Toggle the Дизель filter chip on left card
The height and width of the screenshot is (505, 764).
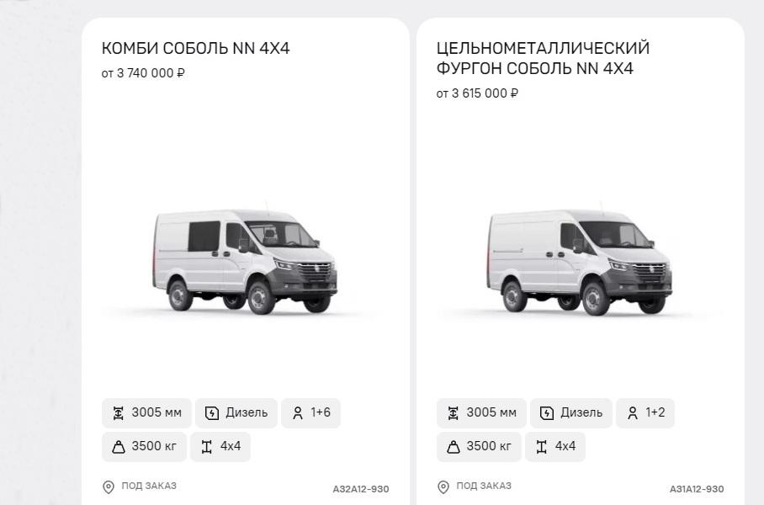coord(237,412)
